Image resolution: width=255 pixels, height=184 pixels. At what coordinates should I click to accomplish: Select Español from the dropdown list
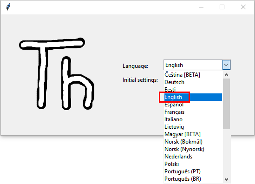coord(193,105)
